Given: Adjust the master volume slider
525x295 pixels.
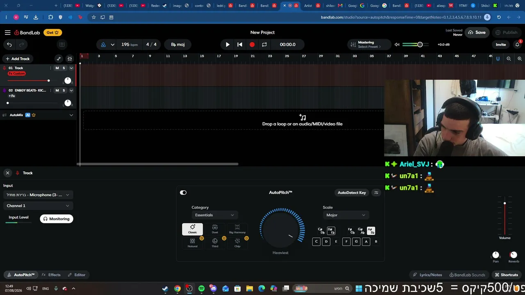Looking at the screenshot, I should tap(415, 45).
